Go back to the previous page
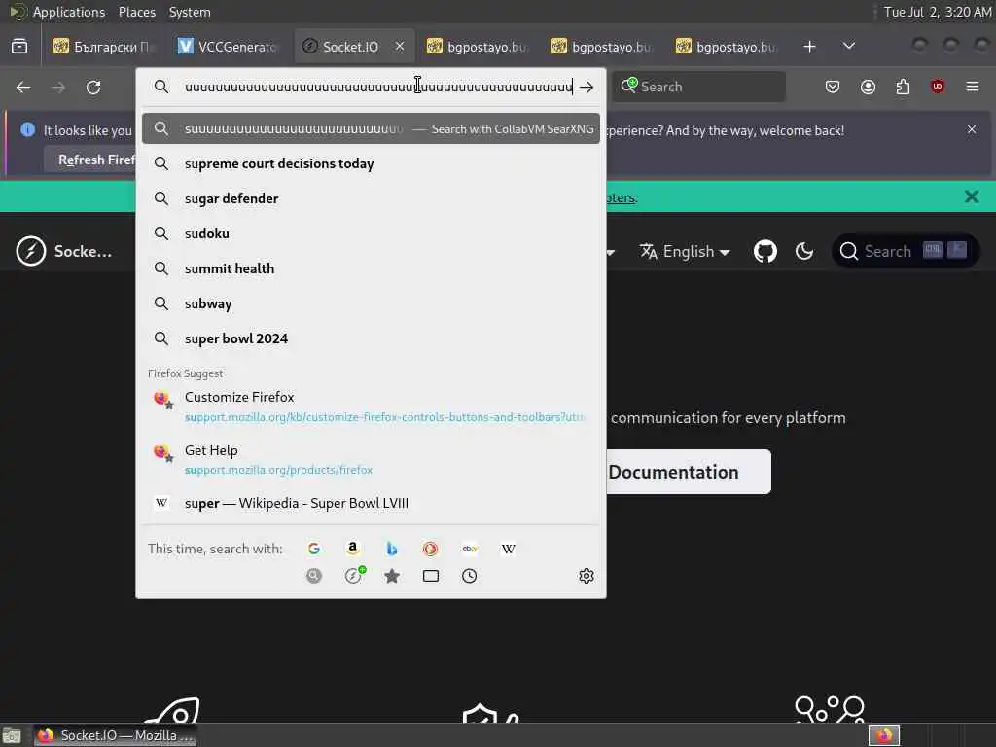Viewport: 996px width, 747px height. [23, 87]
